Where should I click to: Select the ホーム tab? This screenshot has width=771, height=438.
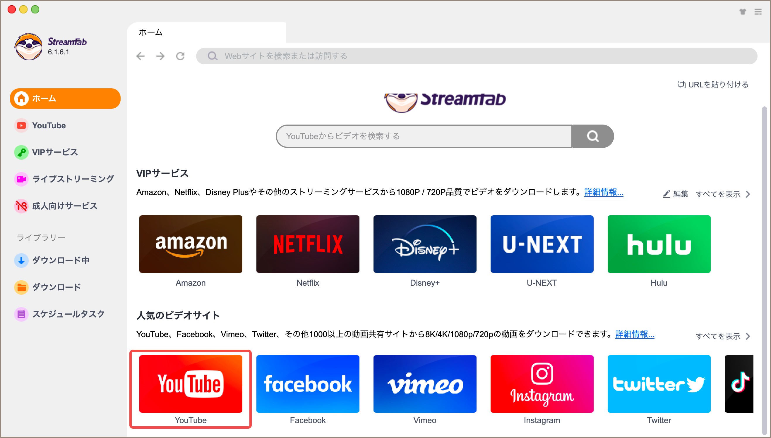[207, 32]
